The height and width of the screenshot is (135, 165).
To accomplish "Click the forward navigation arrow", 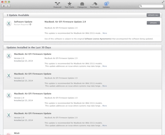I will tap(8, 6).
